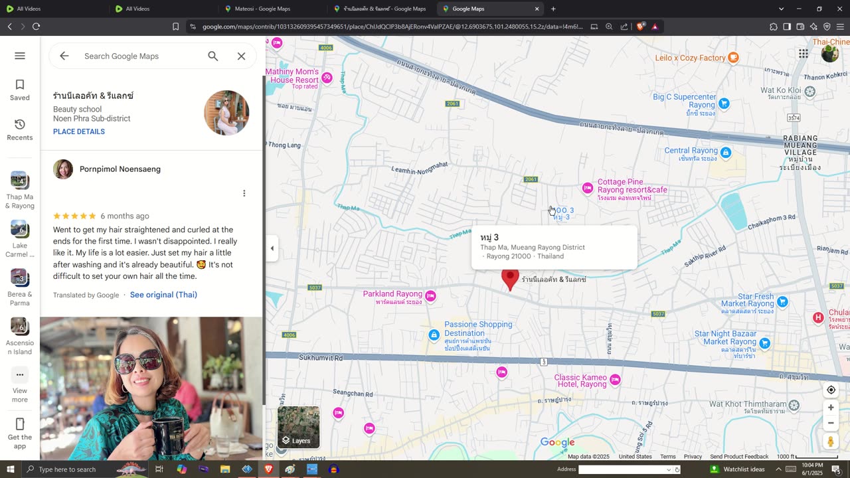Open the Saved places panel

tap(20, 90)
